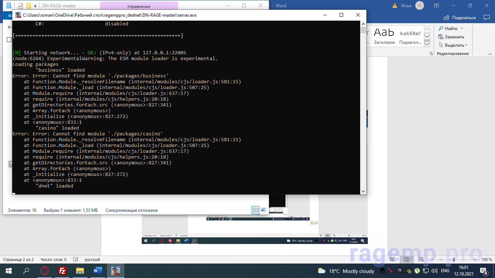Open File Explorer from the taskbar
This screenshot has height=278, width=495.
pos(80,271)
